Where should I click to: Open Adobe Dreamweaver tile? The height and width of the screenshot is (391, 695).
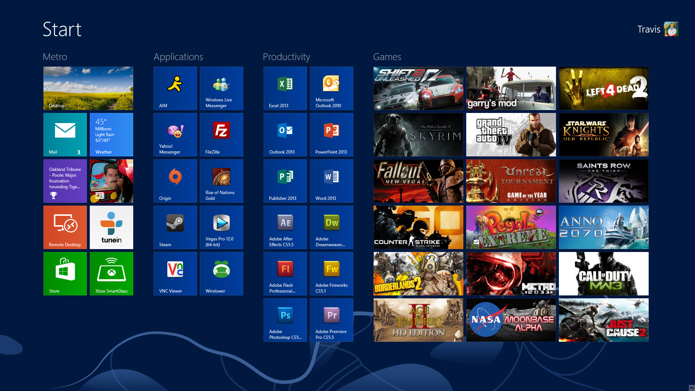pos(332,227)
